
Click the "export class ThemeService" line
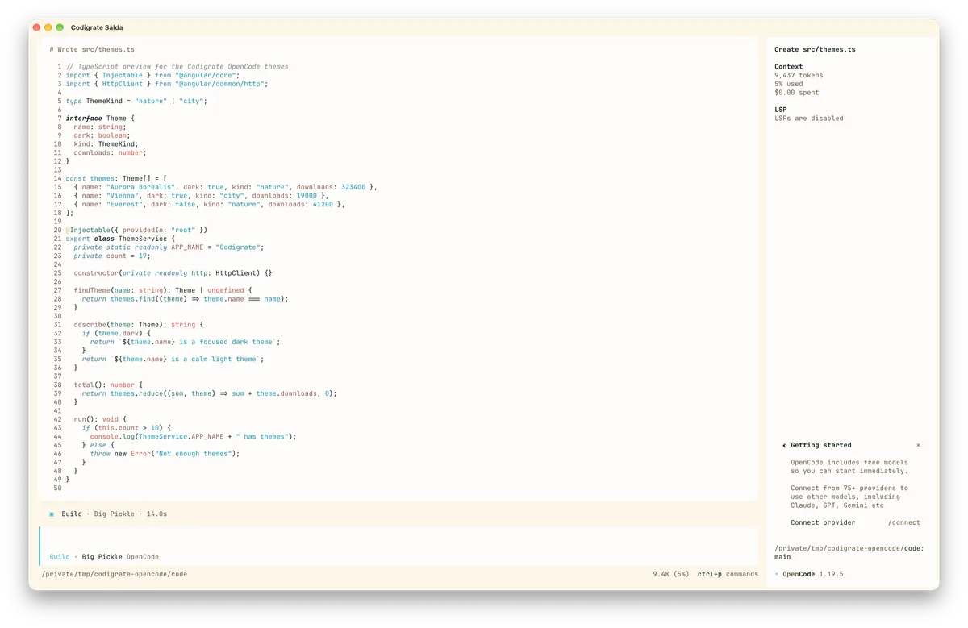[120, 239]
